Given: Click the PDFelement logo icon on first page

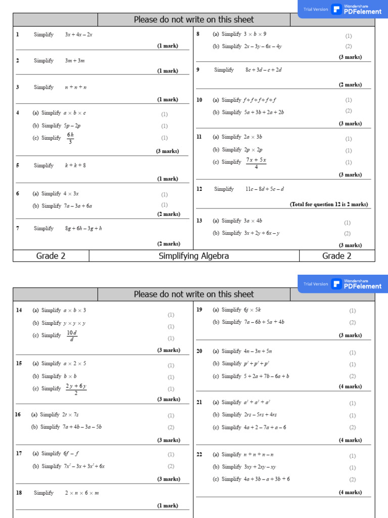Looking at the screenshot, I should click(336, 9).
